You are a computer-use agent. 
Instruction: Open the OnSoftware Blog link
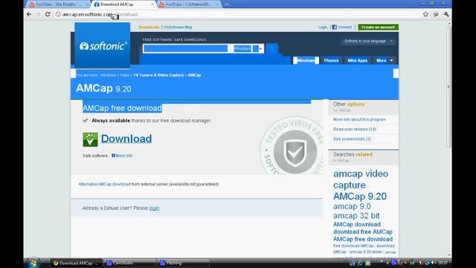coord(178,27)
